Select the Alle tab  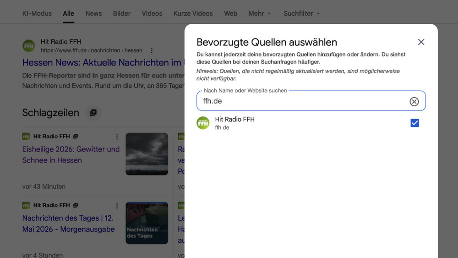point(68,13)
